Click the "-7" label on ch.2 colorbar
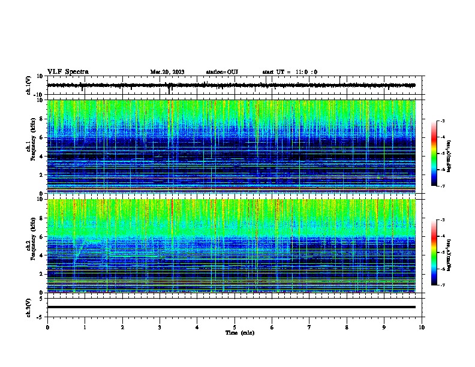The width and height of the screenshot is (475, 367). (x=442, y=285)
